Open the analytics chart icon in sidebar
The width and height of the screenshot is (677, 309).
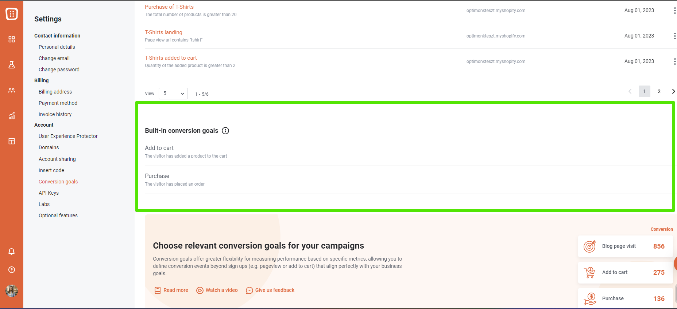(x=12, y=116)
